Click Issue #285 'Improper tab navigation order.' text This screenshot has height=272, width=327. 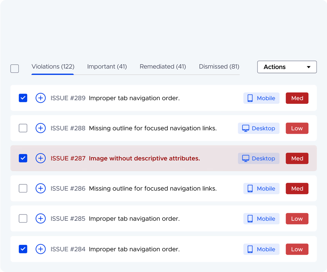coord(134,219)
